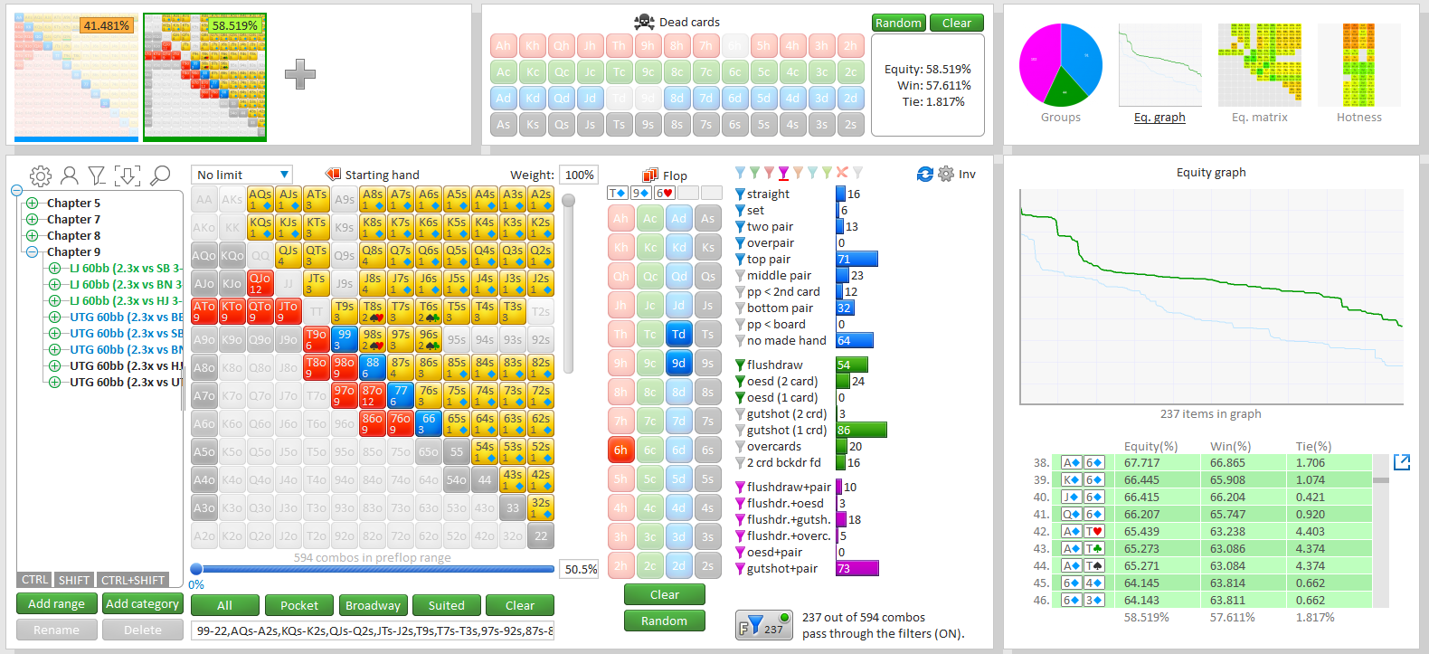Click the red X filter reset icon

842,172
